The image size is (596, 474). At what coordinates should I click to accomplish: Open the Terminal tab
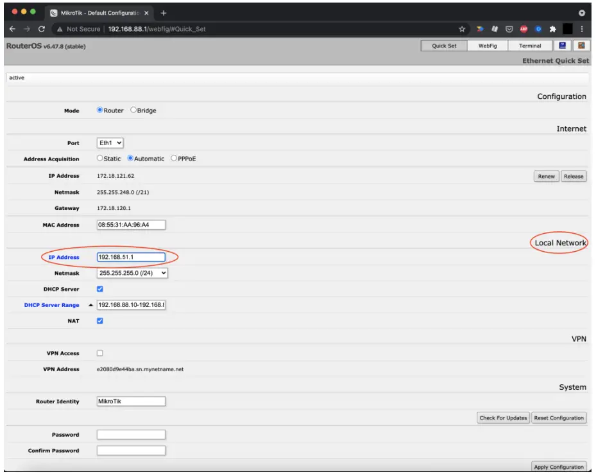pyautogui.click(x=528, y=46)
